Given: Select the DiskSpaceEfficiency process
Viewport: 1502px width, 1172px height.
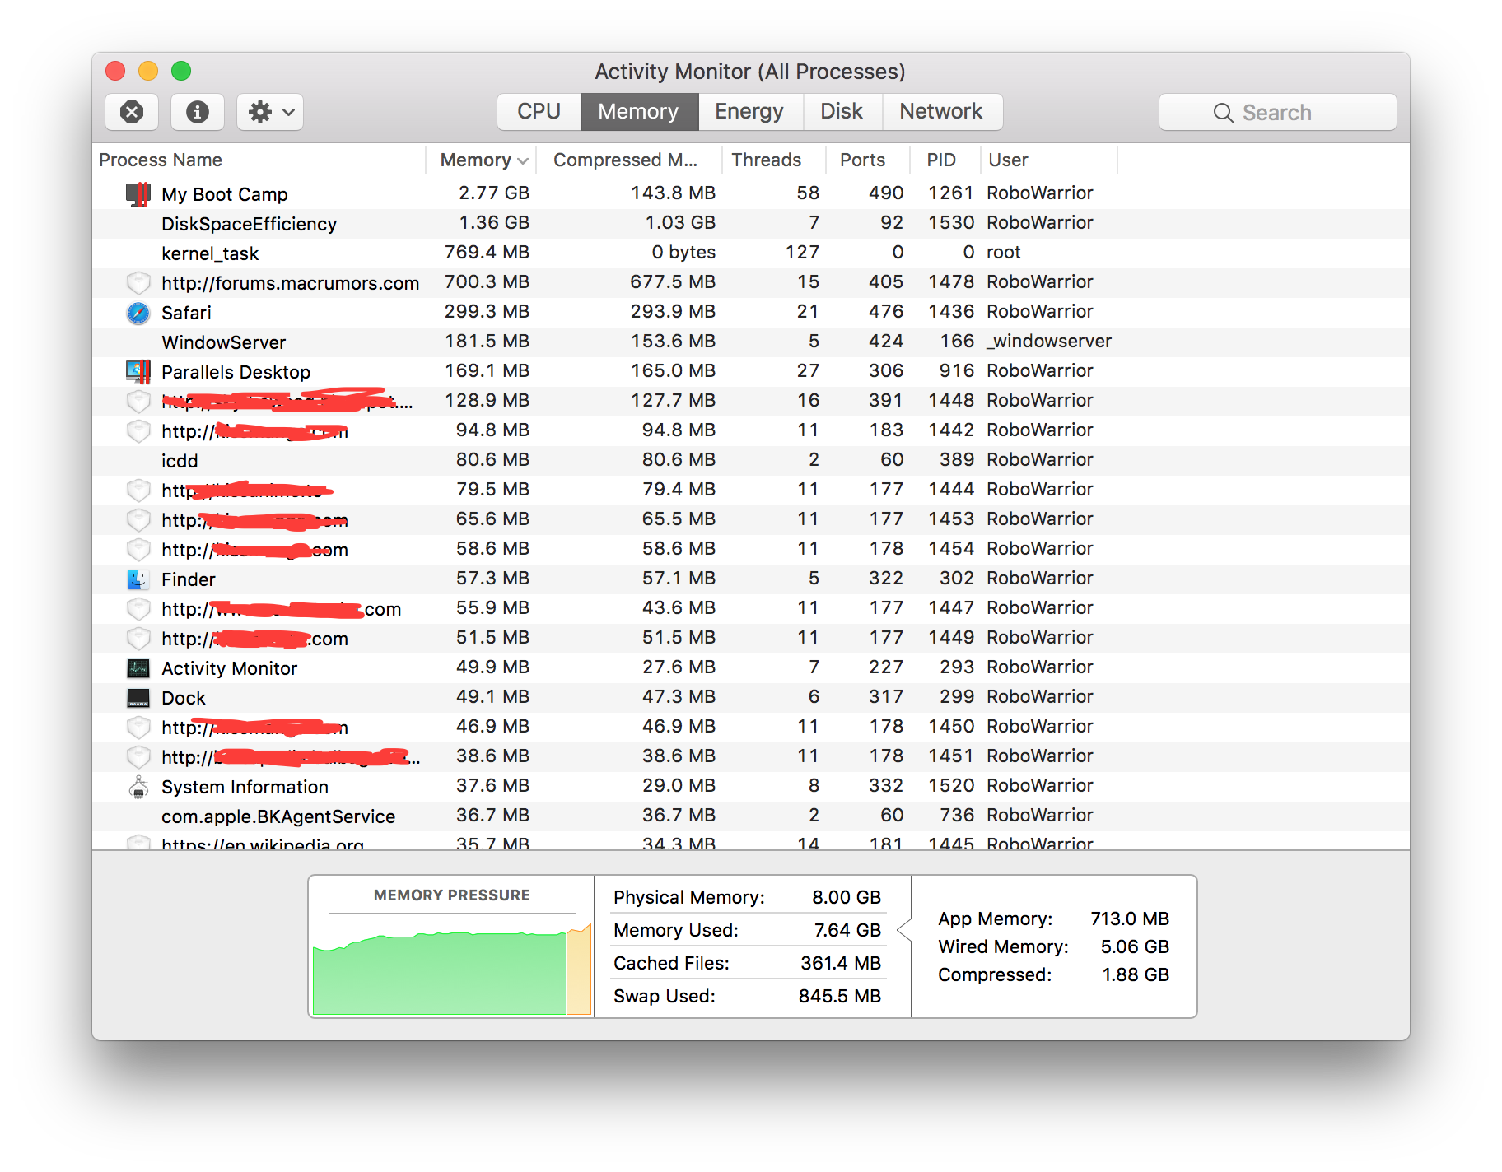Looking at the screenshot, I should click(x=751, y=224).
